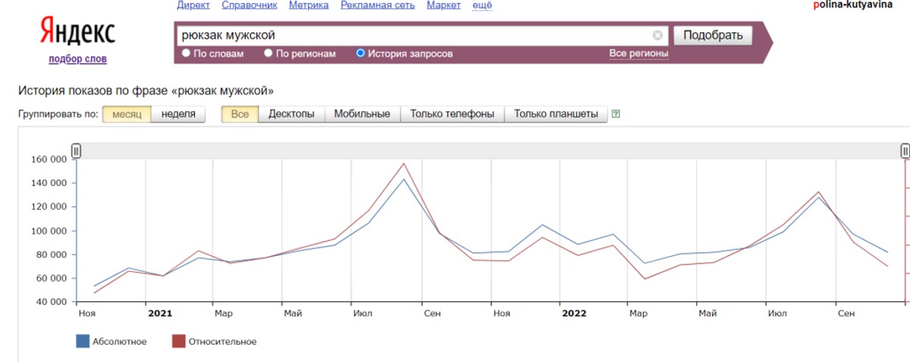Group results by месяц
This screenshot has width=910, height=362.
click(127, 114)
